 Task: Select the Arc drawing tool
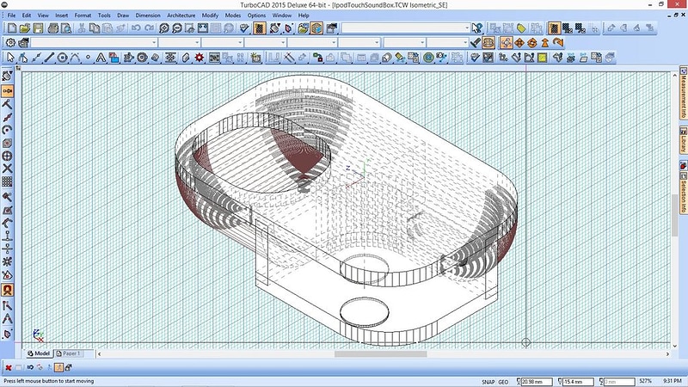click(x=75, y=58)
